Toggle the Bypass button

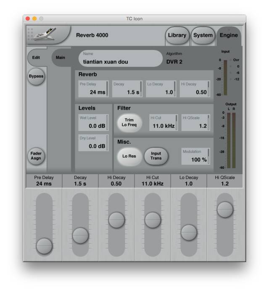(x=36, y=76)
